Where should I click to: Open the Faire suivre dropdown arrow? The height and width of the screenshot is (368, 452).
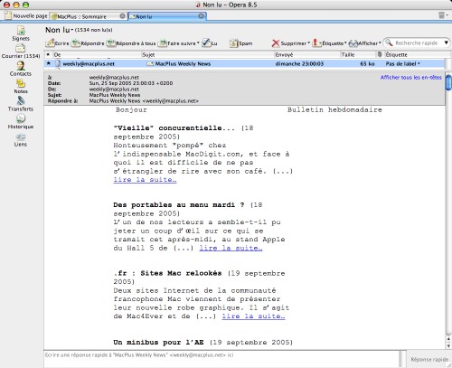tap(198, 42)
